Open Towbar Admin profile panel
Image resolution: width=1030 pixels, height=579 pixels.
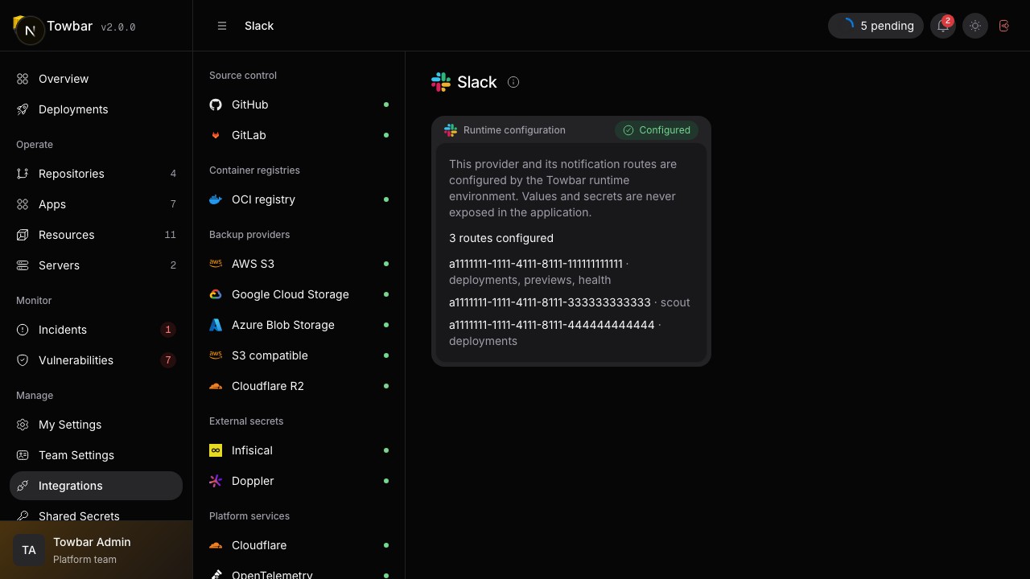coord(96,550)
